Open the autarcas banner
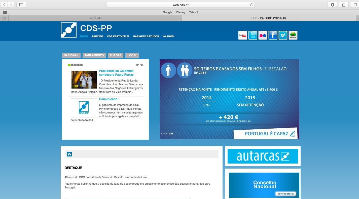 pos(263,156)
